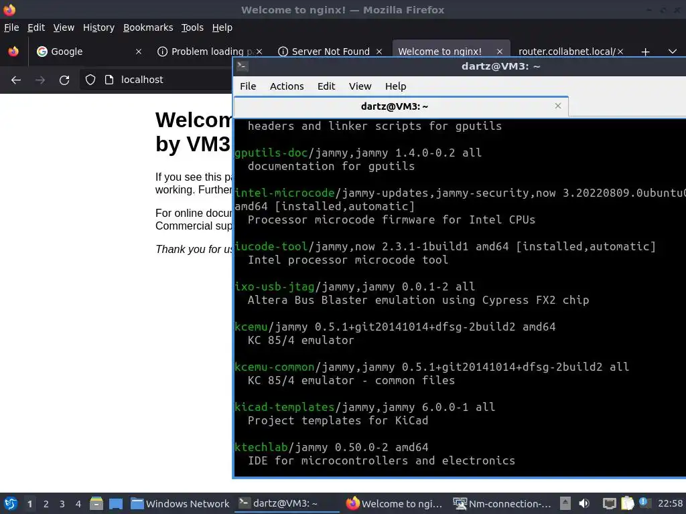The height and width of the screenshot is (514, 686).
Task: Click Firefox View pinned icon
Action: click(13, 52)
